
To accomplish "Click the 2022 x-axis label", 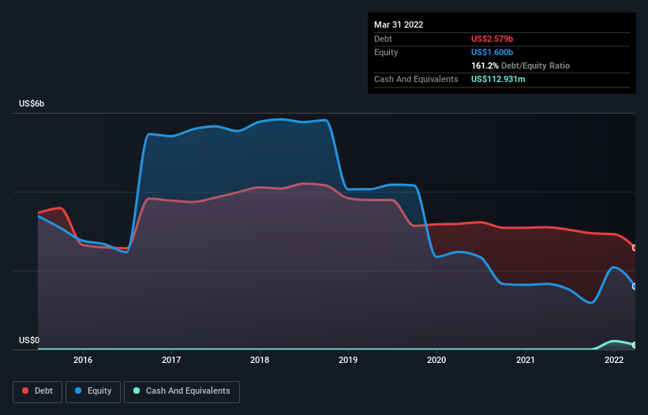I will coord(614,360).
